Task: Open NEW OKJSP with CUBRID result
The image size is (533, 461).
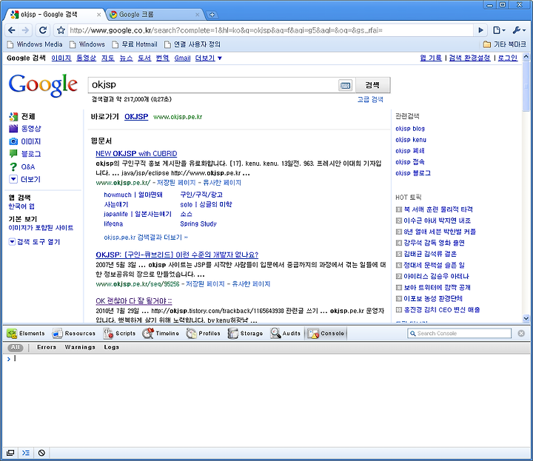Action: pyautogui.click(x=136, y=154)
